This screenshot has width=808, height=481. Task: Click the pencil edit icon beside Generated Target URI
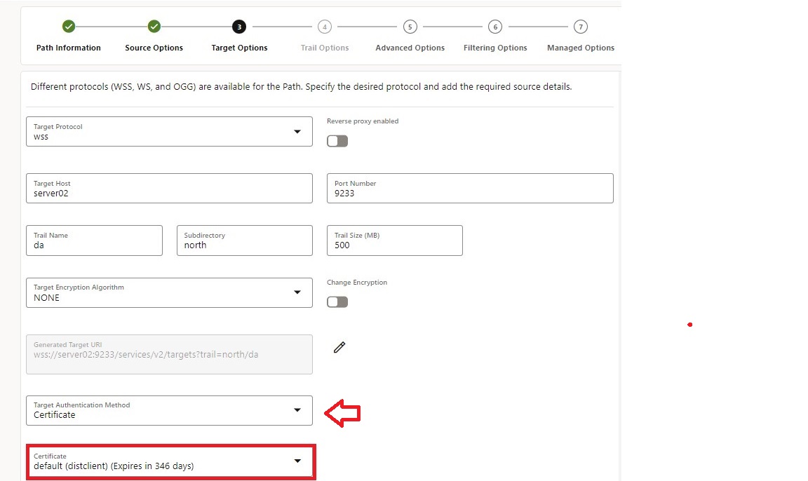339,347
